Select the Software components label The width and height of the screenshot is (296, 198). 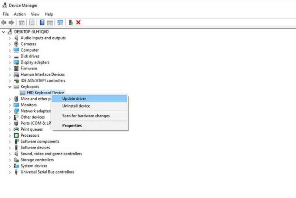40,141
